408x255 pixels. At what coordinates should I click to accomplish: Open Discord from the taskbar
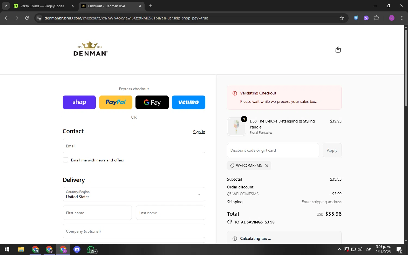pyautogui.click(x=77, y=249)
